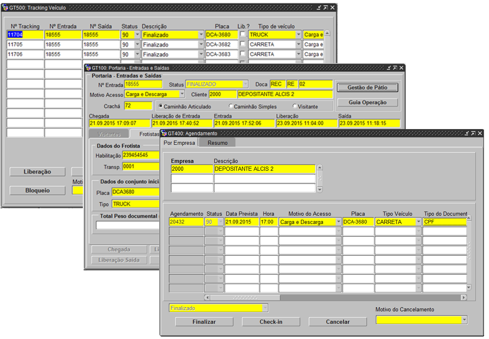Click the GT400 Agendamento window title icon
The width and height of the screenshot is (489, 339).
164,133
